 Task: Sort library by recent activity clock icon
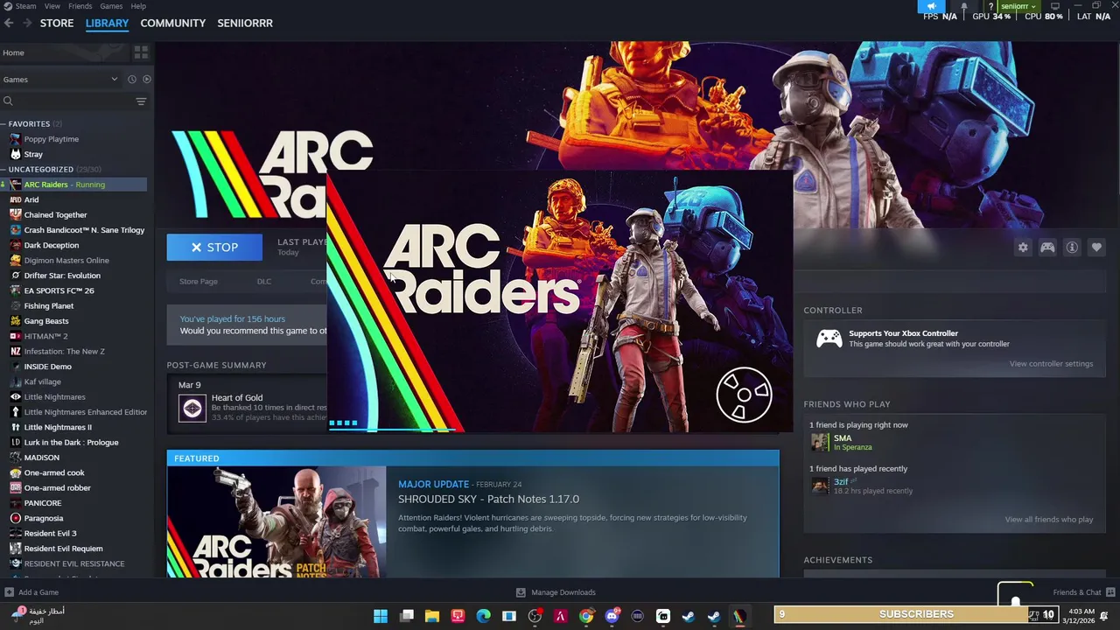(x=132, y=80)
